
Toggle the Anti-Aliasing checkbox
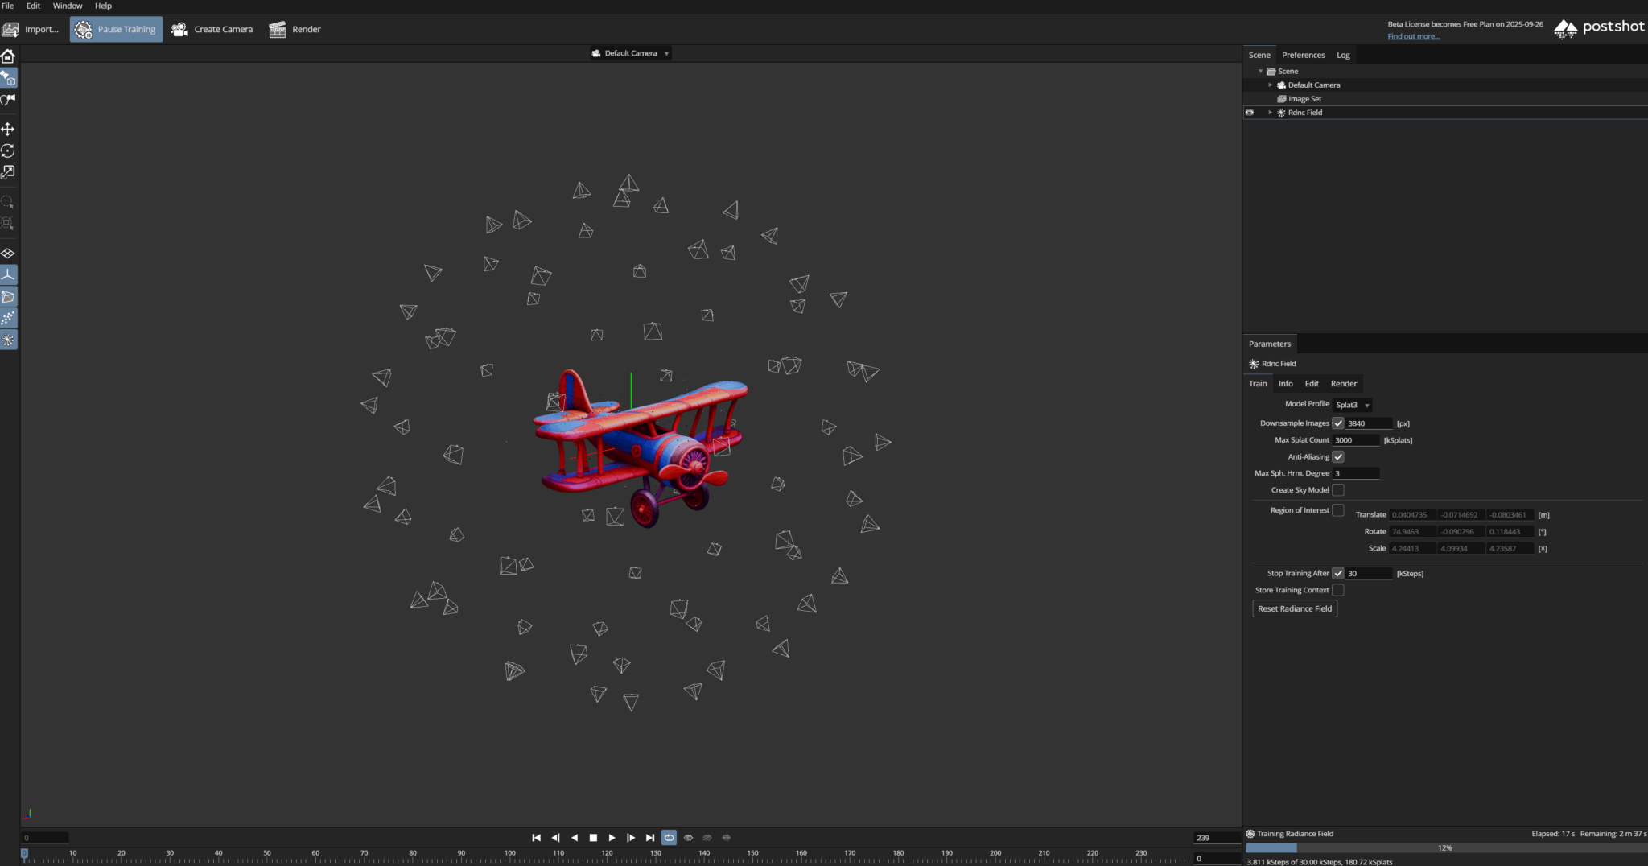point(1338,456)
